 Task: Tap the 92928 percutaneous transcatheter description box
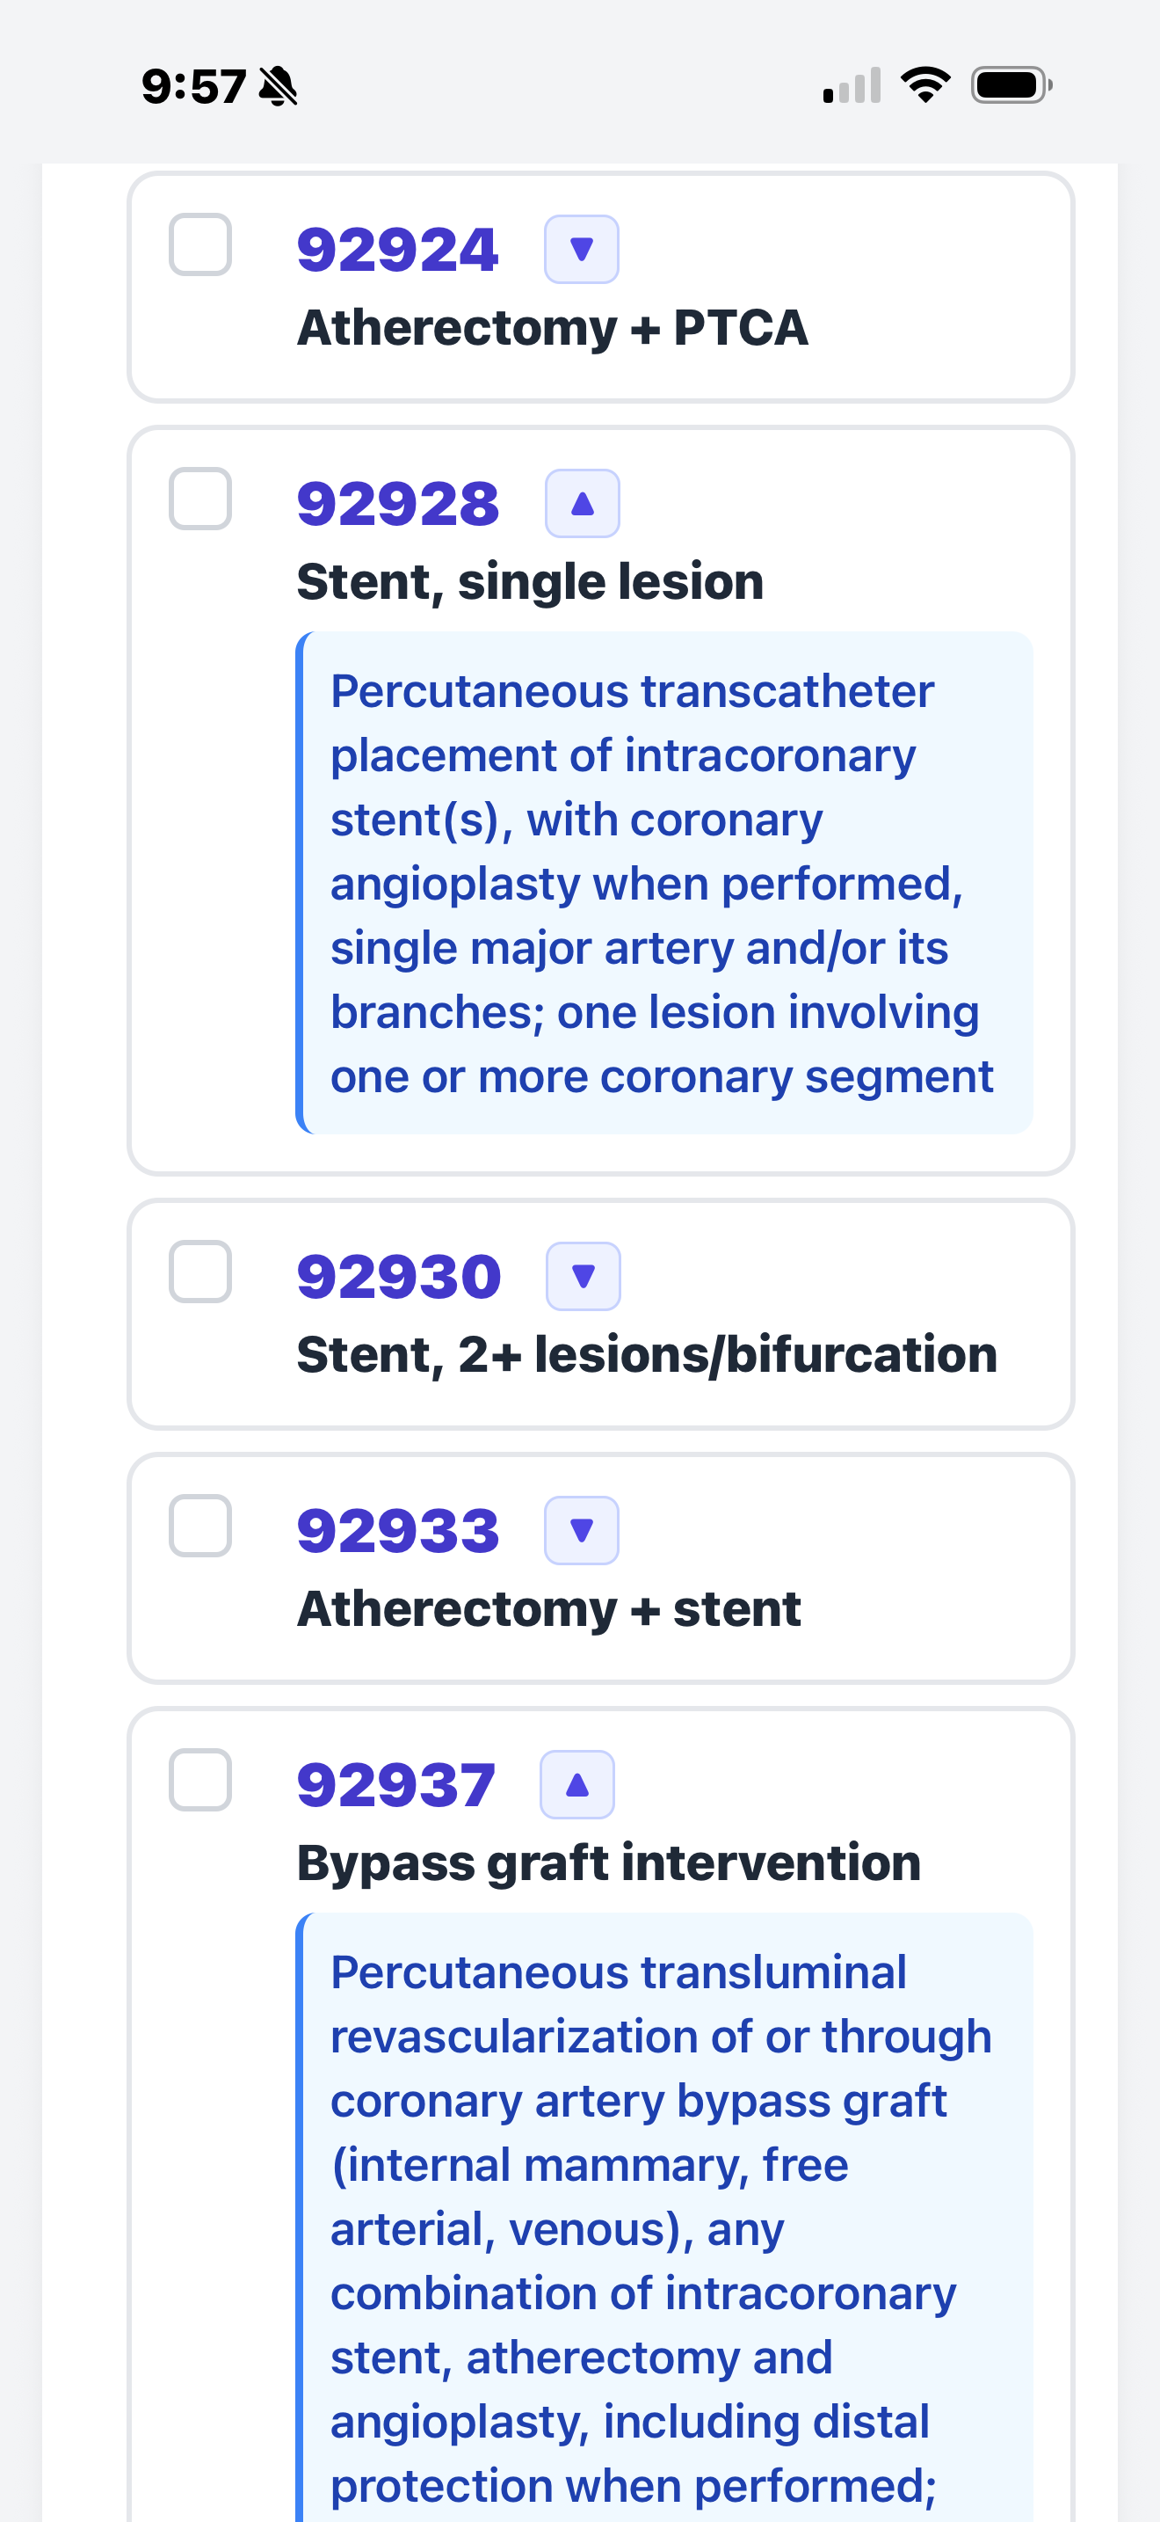click(665, 883)
